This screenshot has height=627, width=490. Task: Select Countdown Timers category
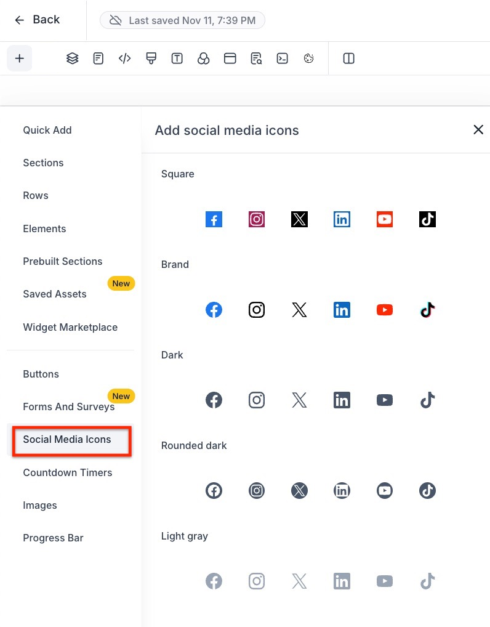tap(68, 472)
